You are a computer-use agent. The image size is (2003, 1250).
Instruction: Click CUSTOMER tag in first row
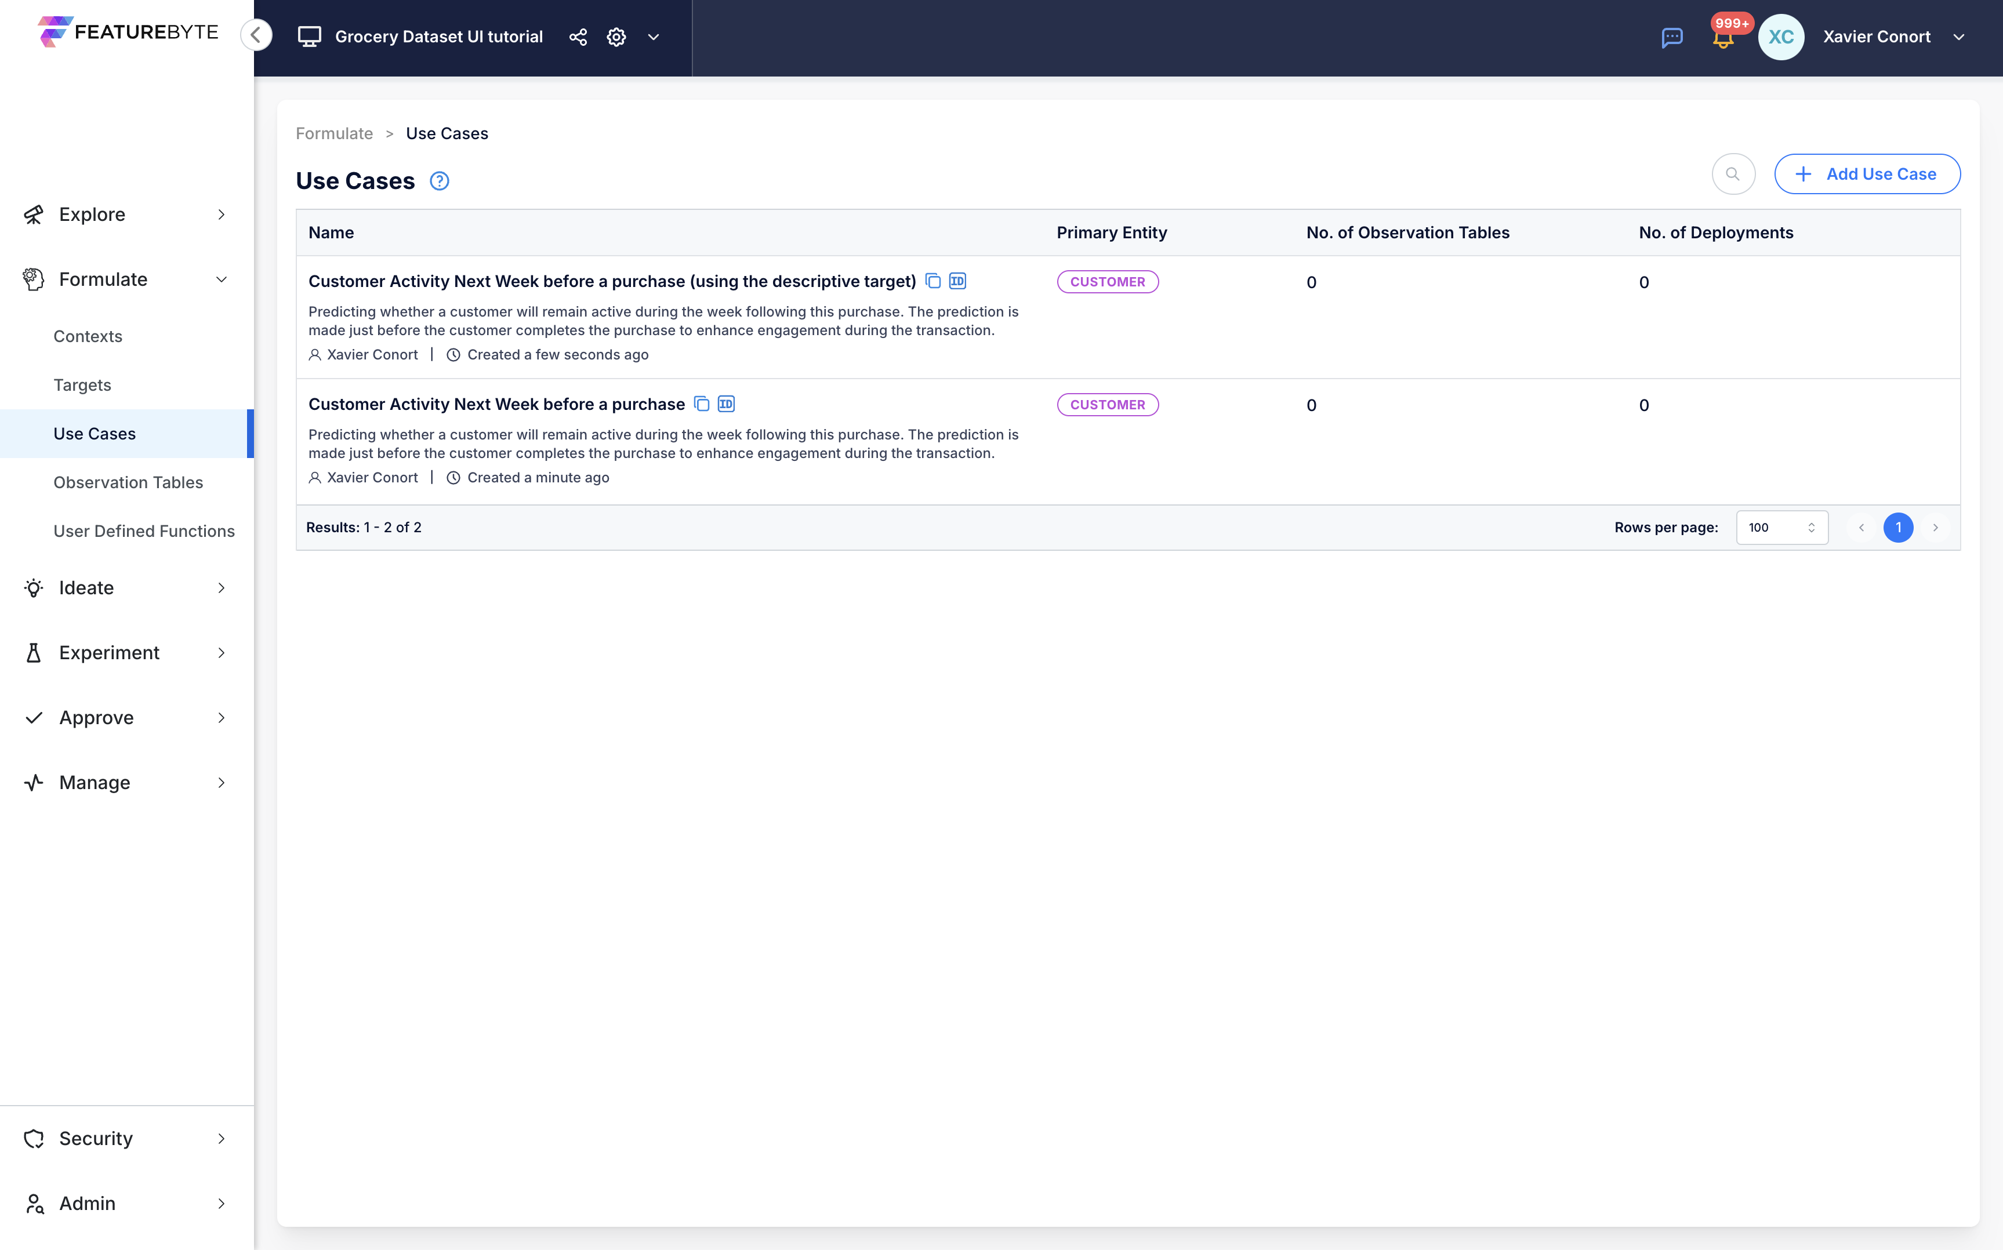pos(1107,282)
